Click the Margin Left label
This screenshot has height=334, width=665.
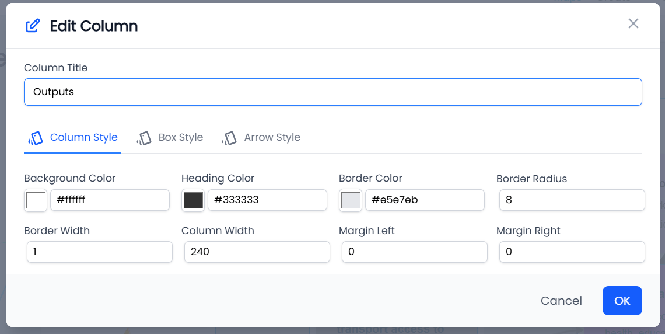click(x=366, y=231)
